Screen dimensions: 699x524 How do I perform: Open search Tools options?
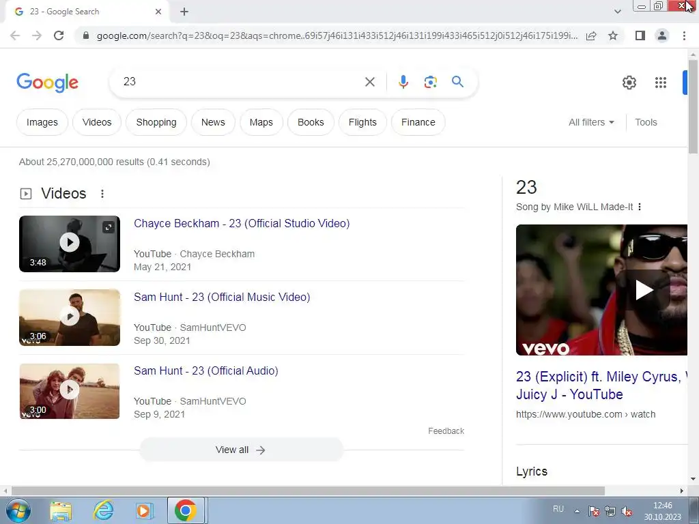click(x=646, y=122)
